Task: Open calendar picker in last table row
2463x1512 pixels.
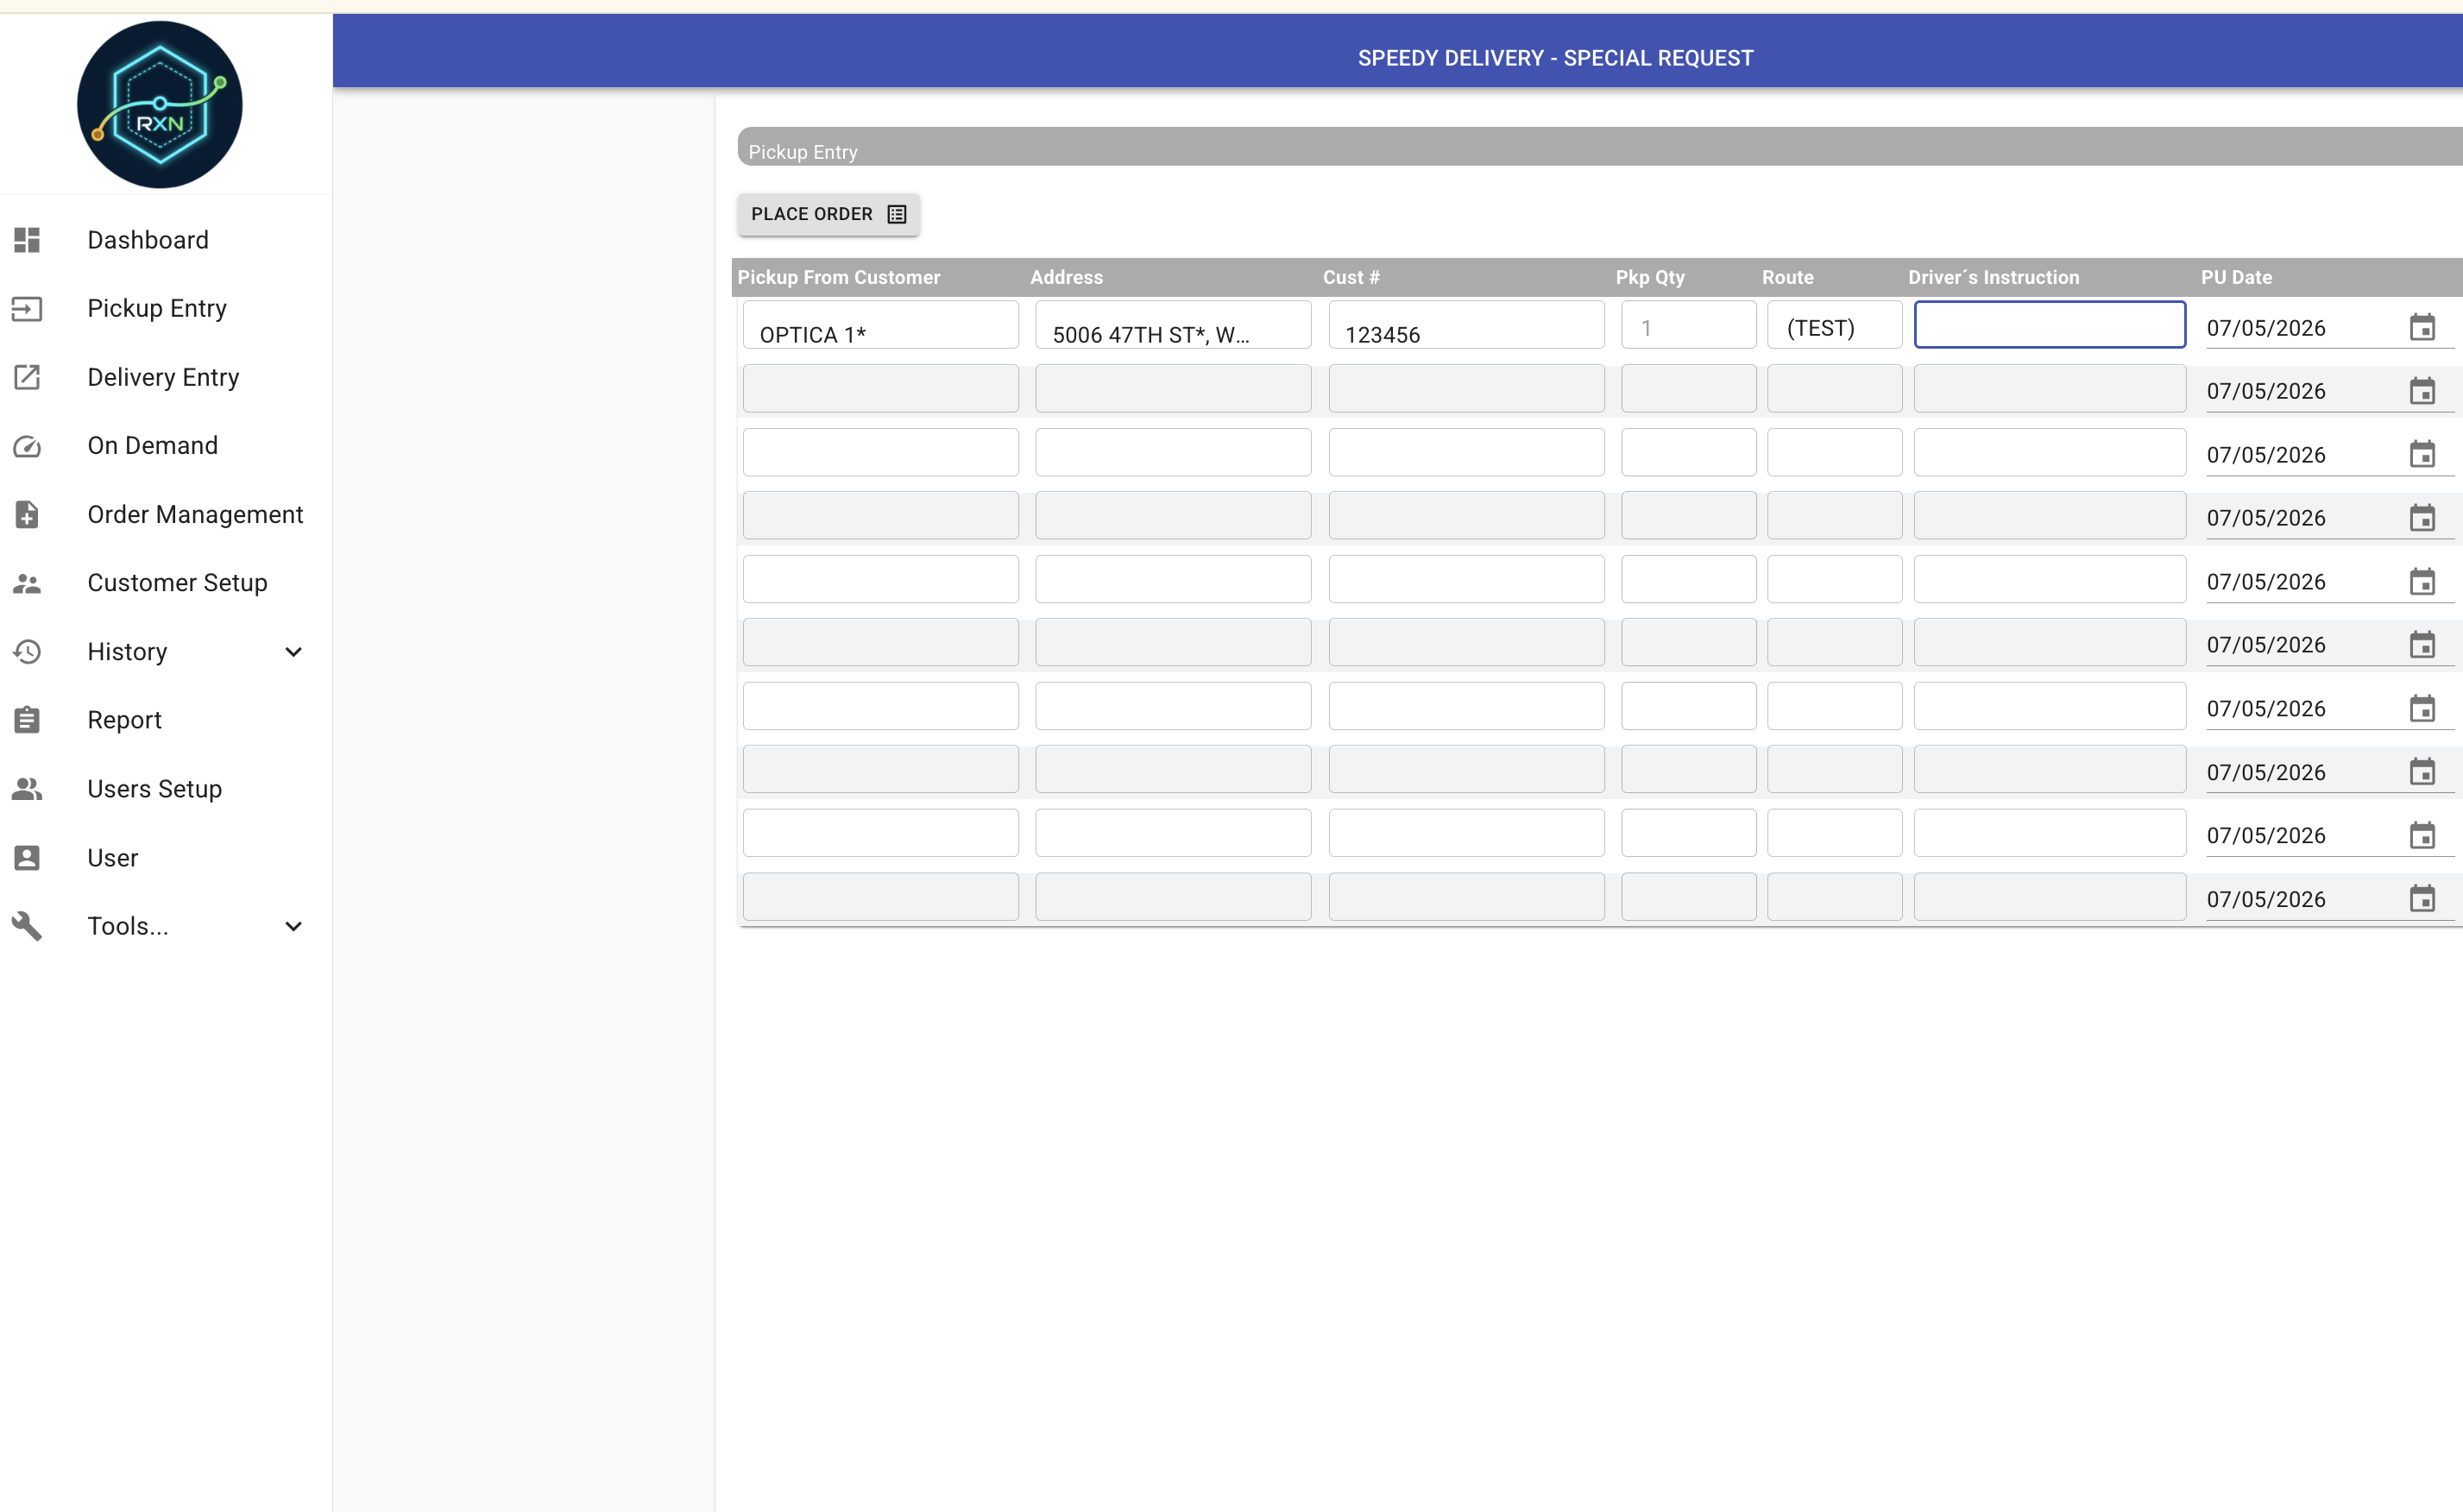Action: click(x=2422, y=899)
